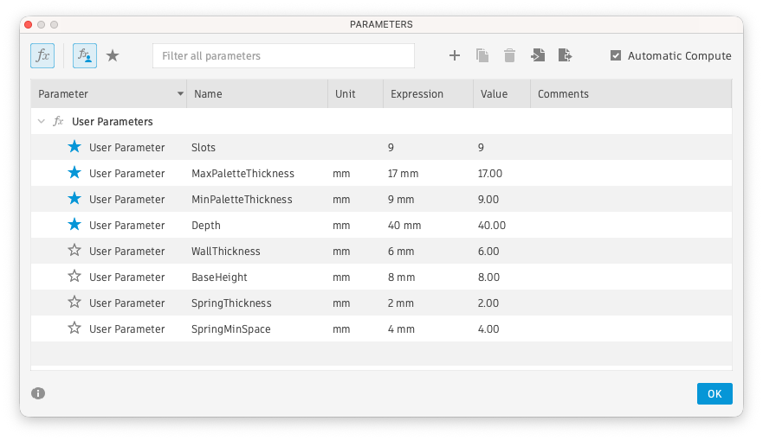
Task: Click the import parameters icon
Action: tap(538, 56)
